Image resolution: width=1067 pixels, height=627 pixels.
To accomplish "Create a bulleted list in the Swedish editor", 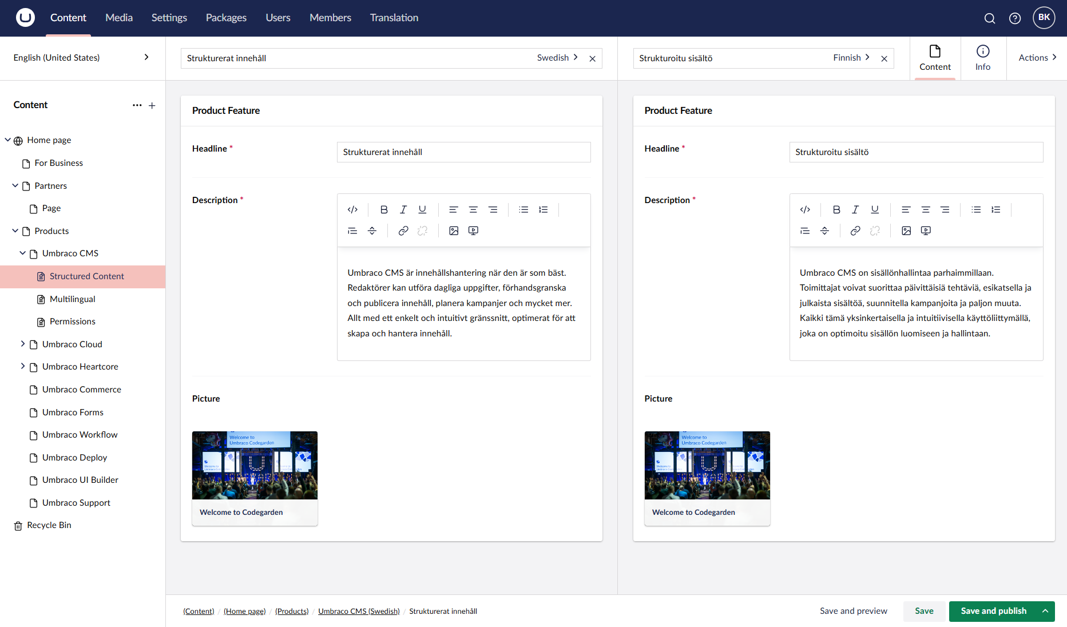I will (523, 209).
